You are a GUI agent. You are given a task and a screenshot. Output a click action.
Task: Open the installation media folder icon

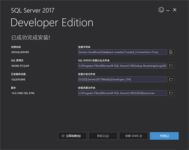click(171, 79)
